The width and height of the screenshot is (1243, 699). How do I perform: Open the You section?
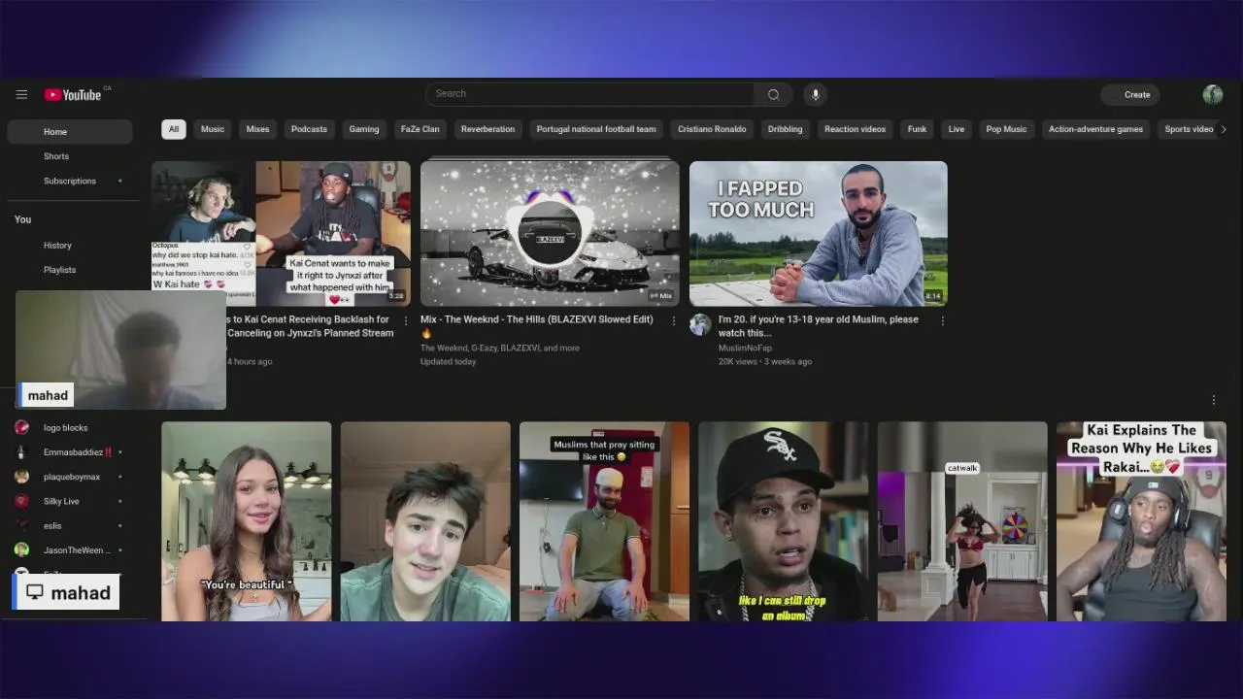coord(23,219)
